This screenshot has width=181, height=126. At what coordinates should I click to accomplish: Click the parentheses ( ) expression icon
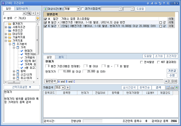tap(170, 81)
